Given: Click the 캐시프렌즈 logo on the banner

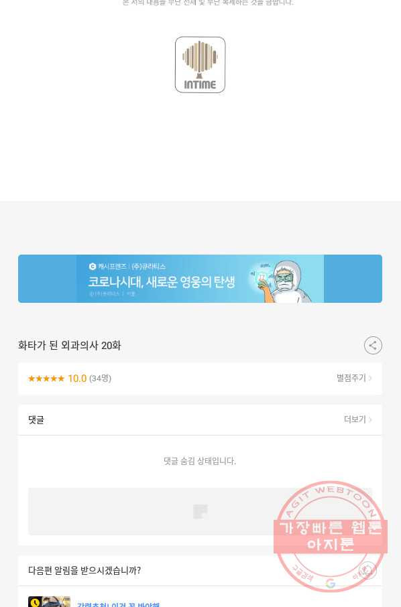Looking at the screenshot, I should 93,267.
